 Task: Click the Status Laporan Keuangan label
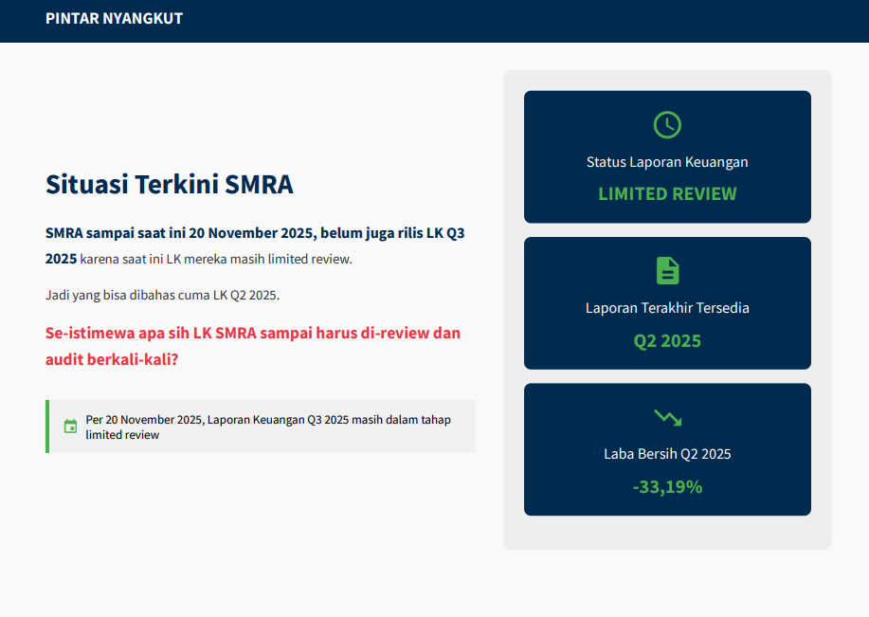[667, 162]
